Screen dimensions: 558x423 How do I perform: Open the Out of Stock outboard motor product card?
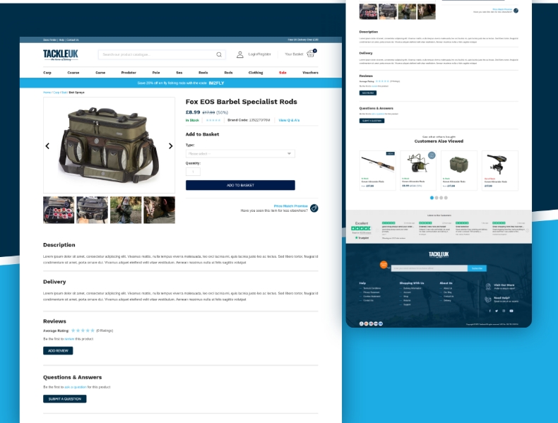coord(499,170)
